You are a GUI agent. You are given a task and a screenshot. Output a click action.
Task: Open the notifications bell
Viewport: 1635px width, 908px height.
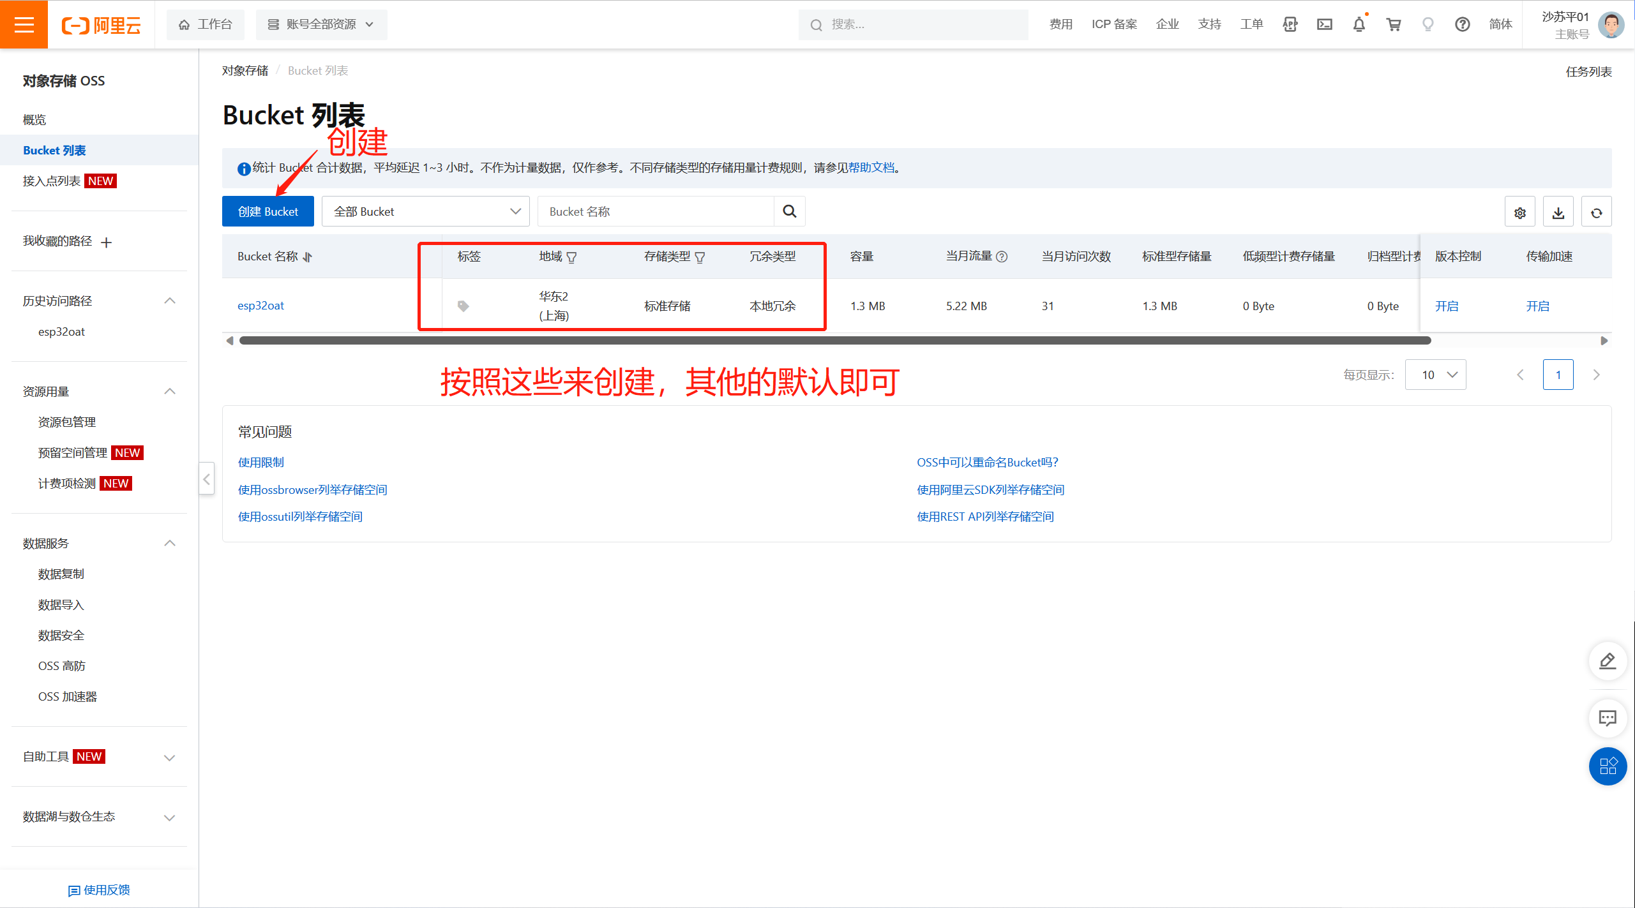1359,24
